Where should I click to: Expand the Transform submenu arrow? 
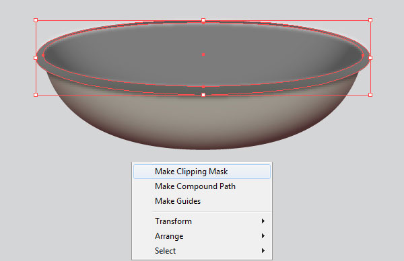click(x=263, y=221)
